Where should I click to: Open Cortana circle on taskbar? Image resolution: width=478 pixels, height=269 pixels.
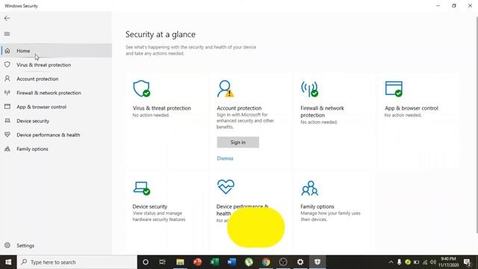tap(146, 262)
